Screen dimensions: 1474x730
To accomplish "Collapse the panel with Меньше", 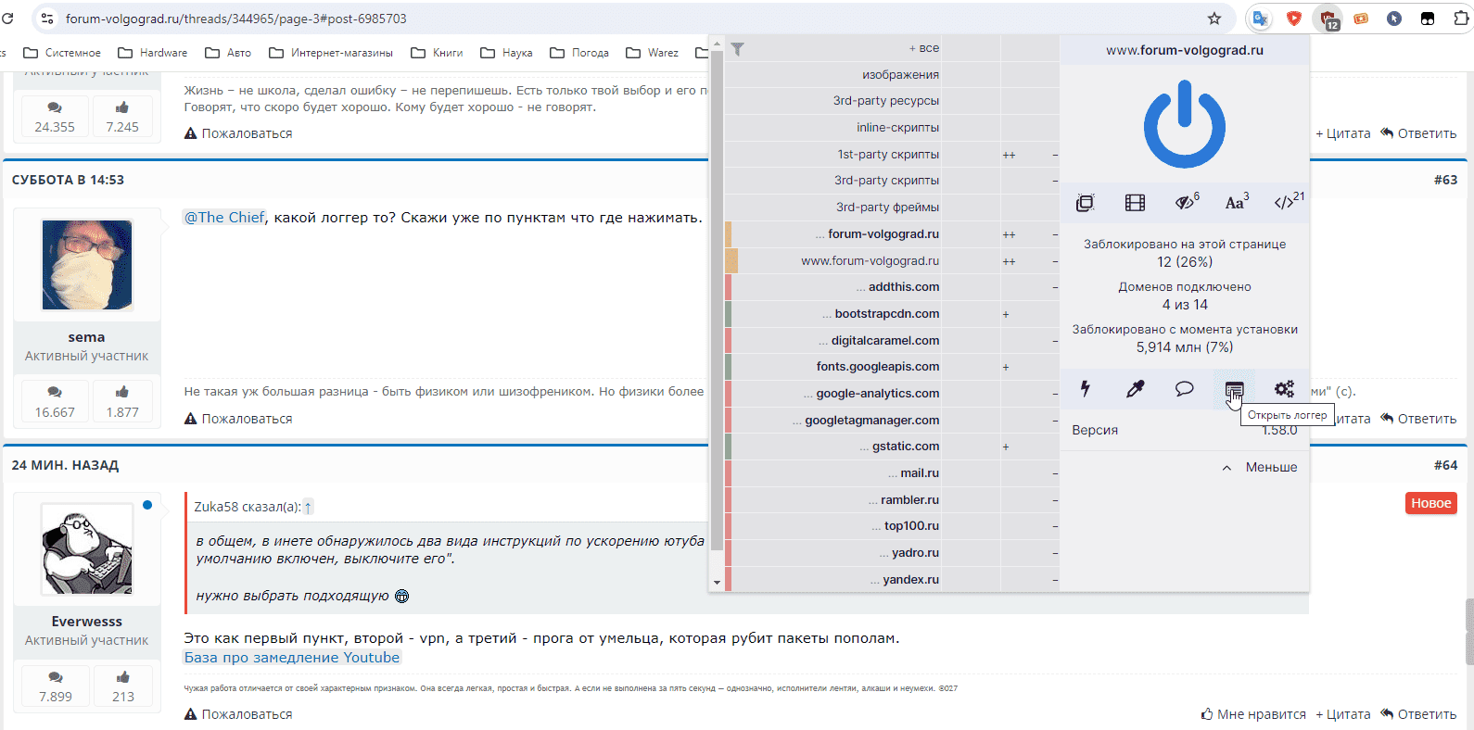I will point(1260,468).
